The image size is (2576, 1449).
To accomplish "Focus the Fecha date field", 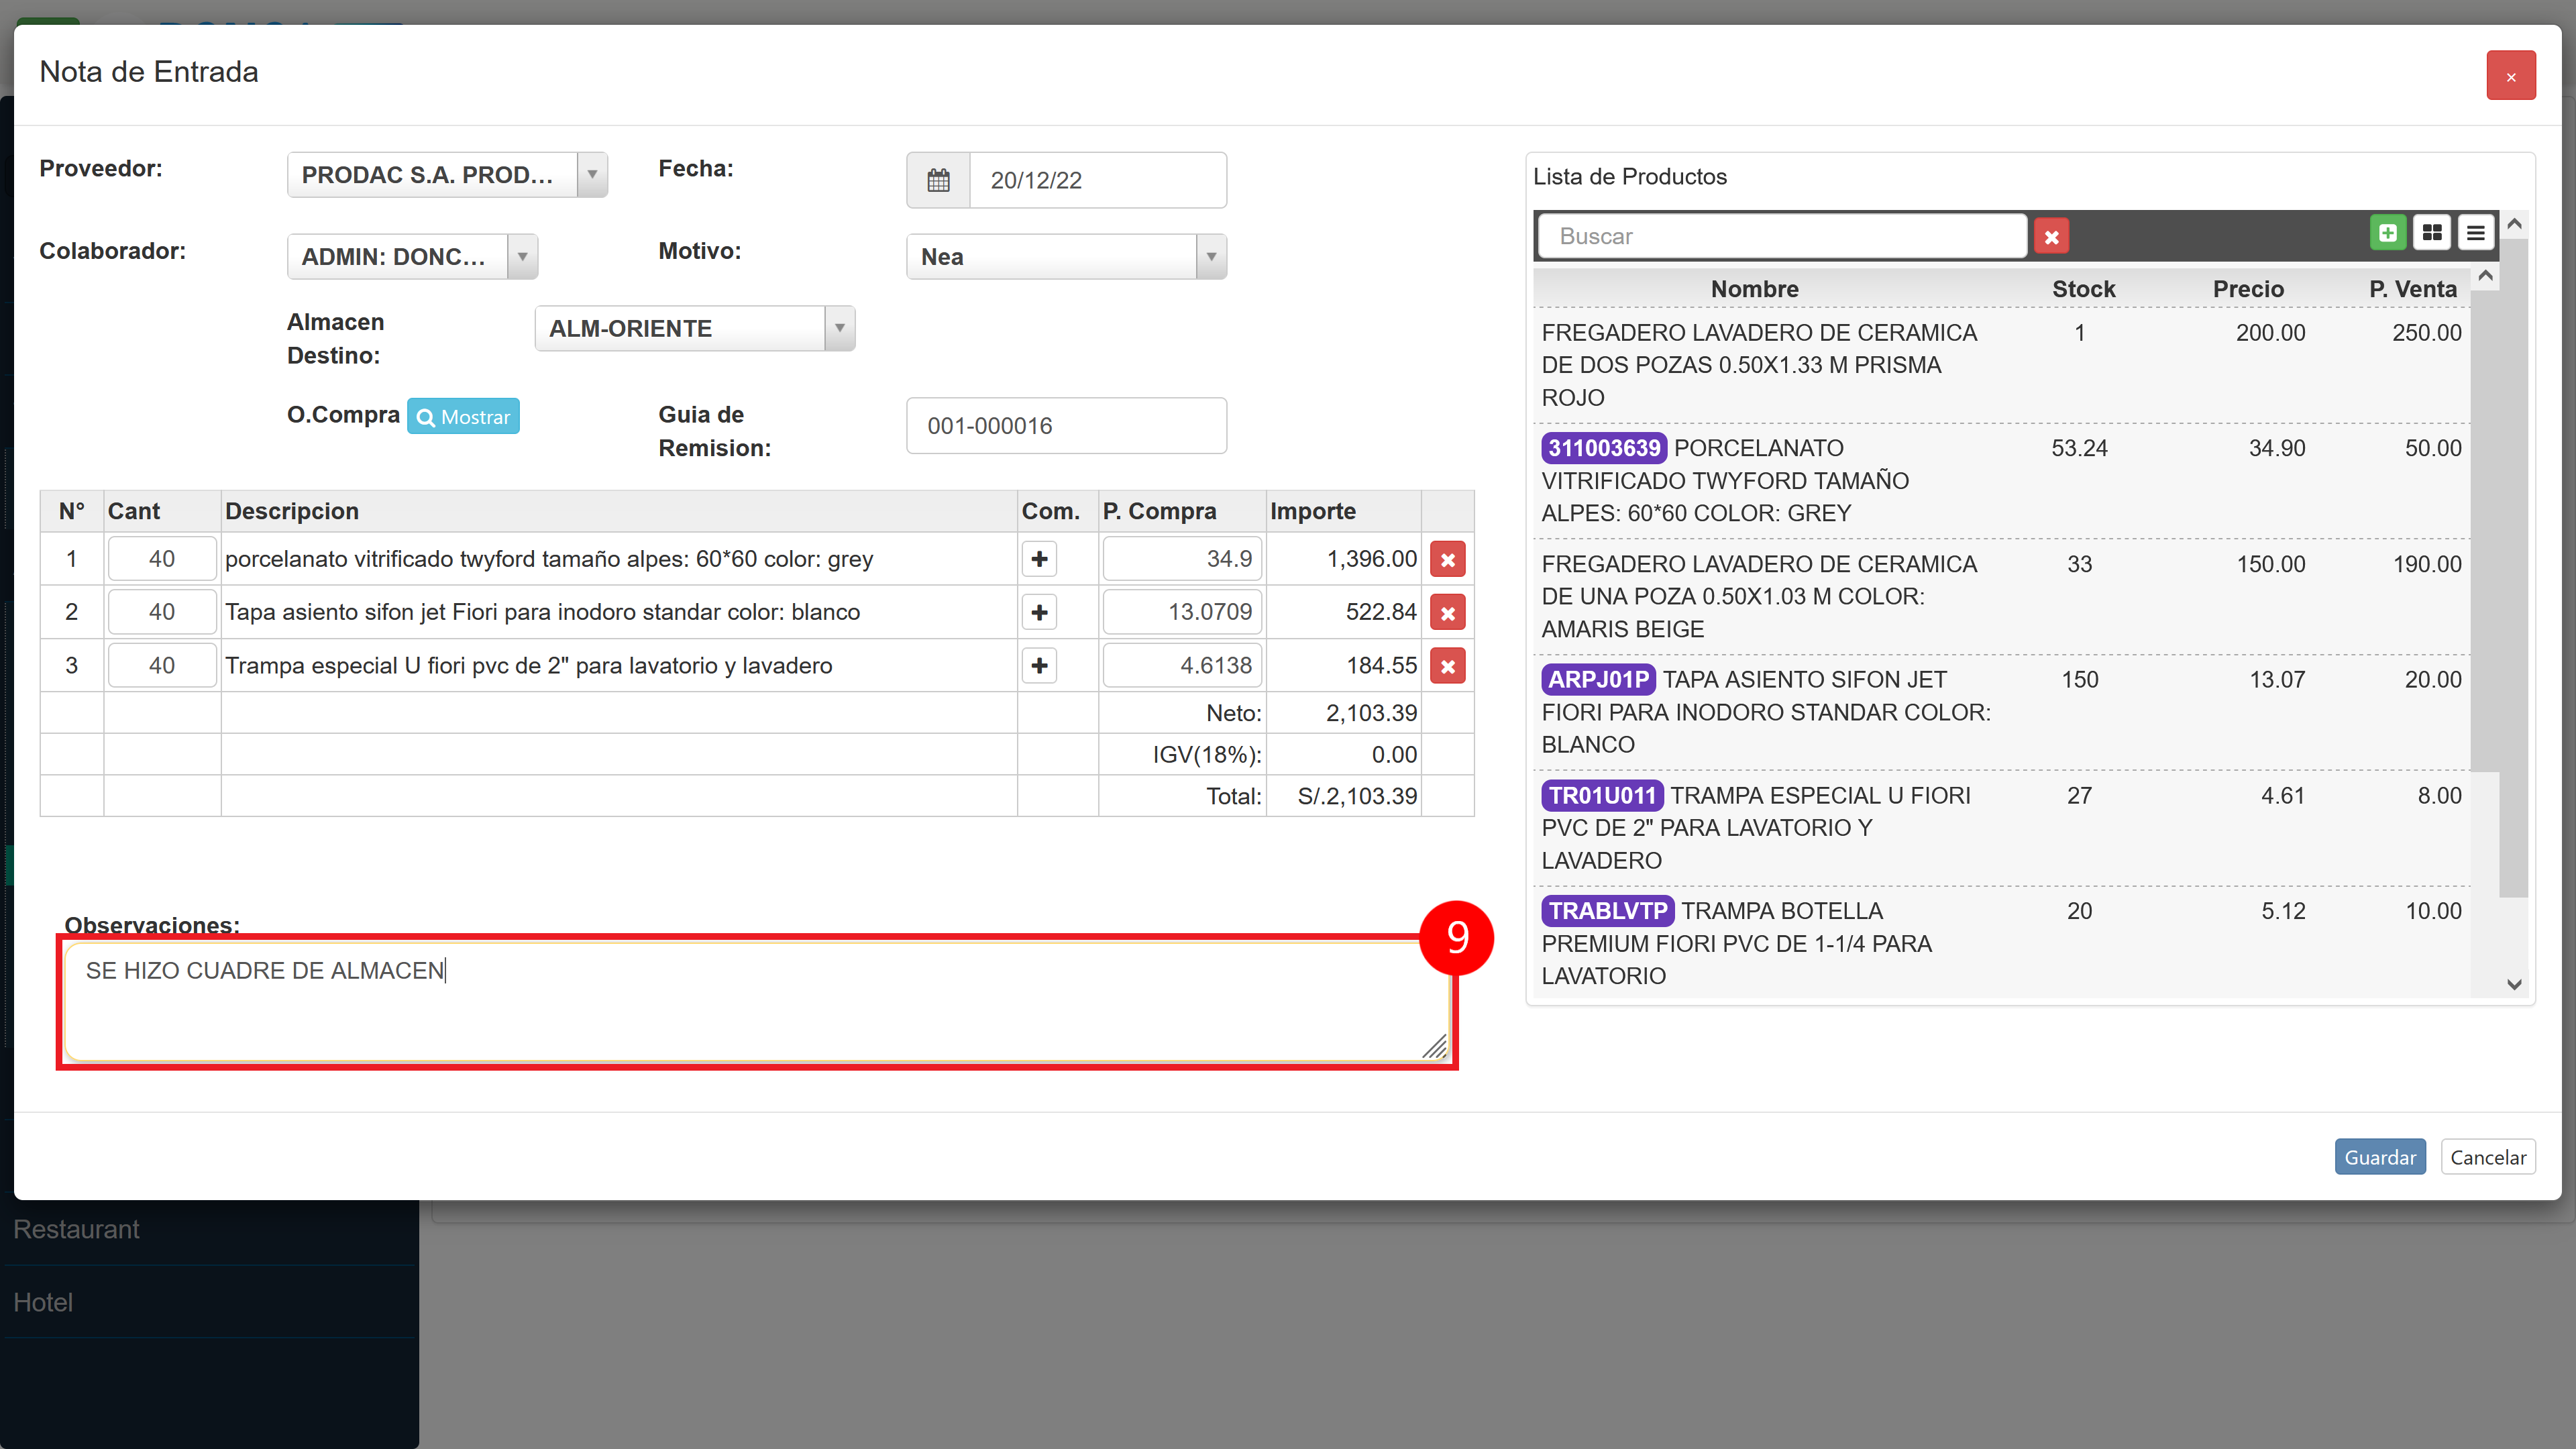I will click(x=1098, y=180).
